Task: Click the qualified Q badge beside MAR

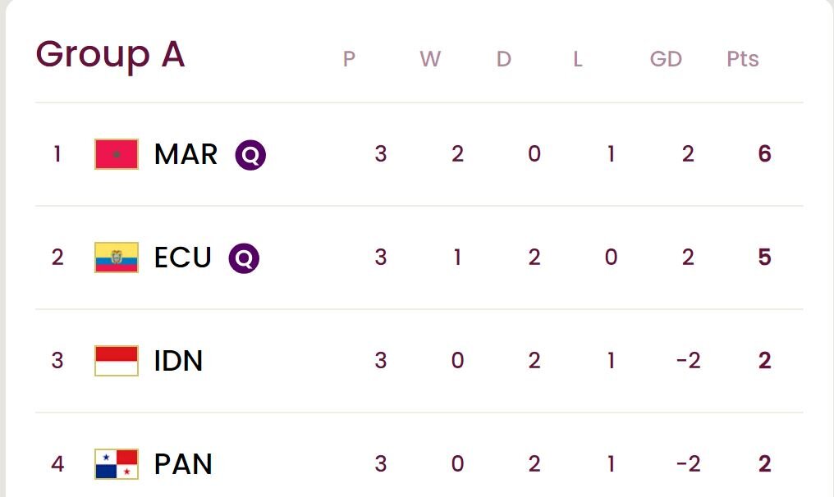Action: tap(250, 154)
